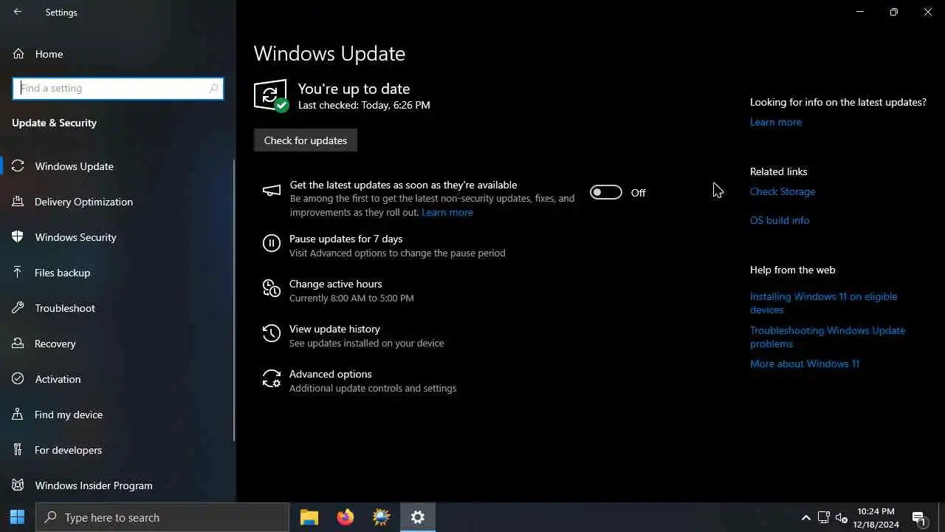
Task: Click the megaphone icon for latest updates
Action: point(272,191)
